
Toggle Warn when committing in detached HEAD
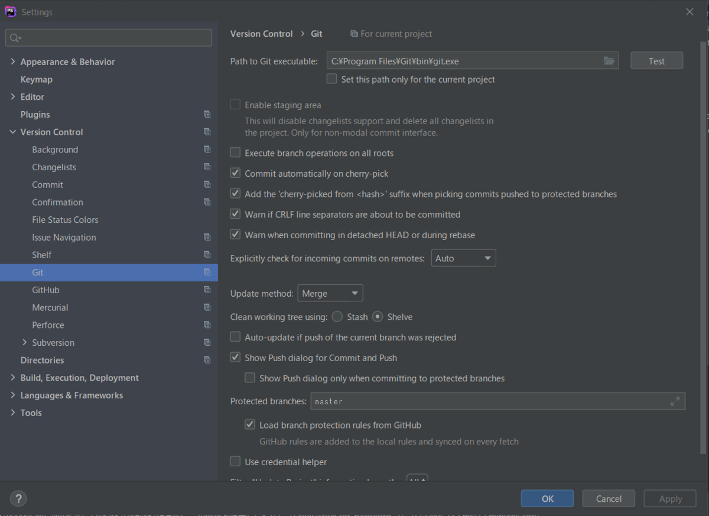click(235, 235)
